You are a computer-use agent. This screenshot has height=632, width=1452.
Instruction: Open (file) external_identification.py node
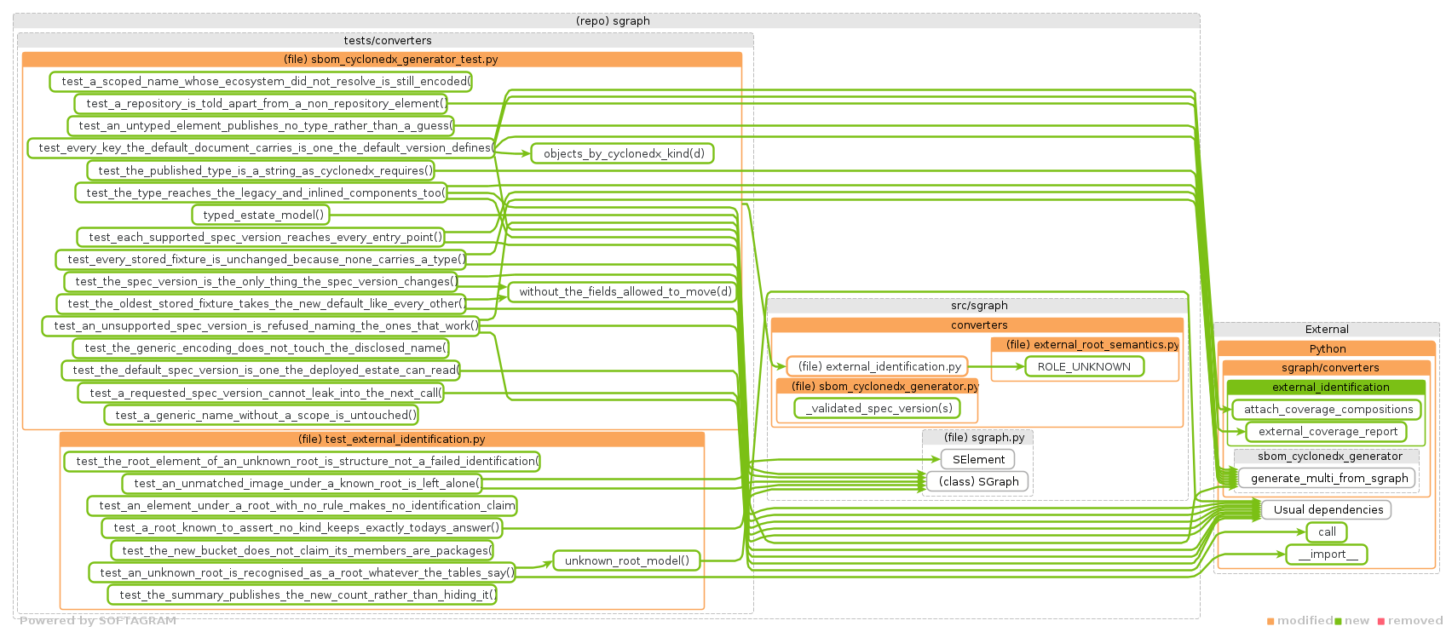tap(877, 366)
